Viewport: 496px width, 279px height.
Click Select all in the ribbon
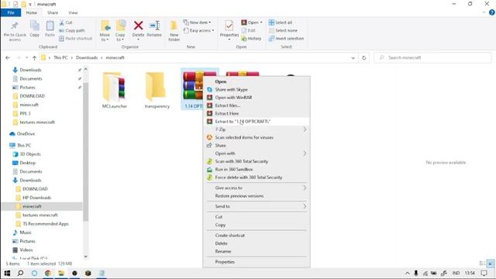click(281, 22)
